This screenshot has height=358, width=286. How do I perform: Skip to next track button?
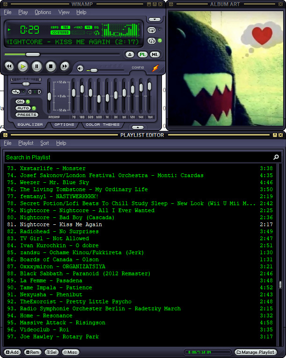65,66
